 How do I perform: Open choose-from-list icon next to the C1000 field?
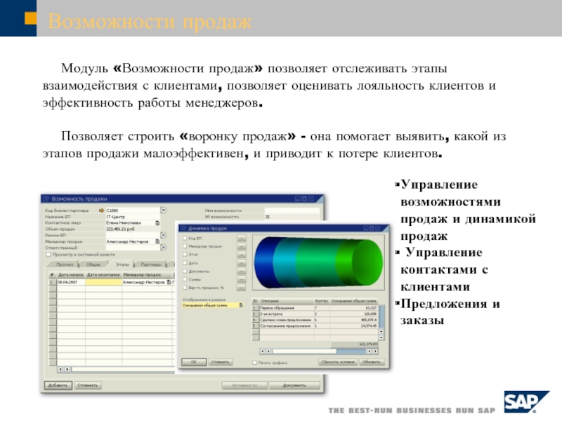pyautogui.click(x=164, y=210)
